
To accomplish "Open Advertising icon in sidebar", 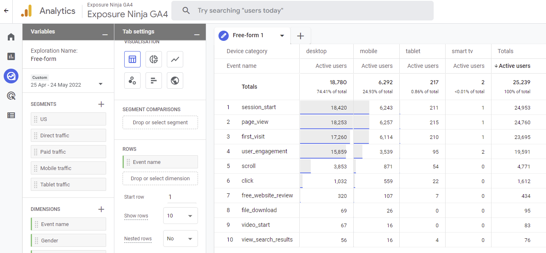I will [x=11, y=96].
